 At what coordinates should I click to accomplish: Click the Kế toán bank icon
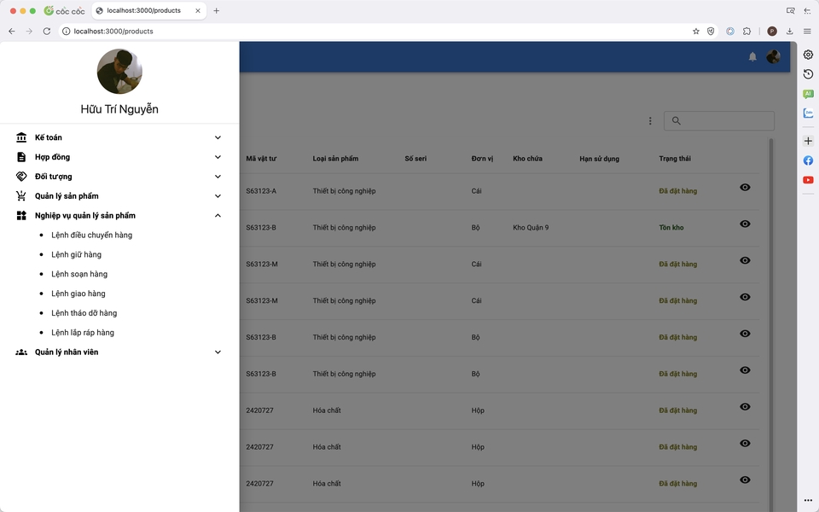pyautogui.click(x=21, y=137)
